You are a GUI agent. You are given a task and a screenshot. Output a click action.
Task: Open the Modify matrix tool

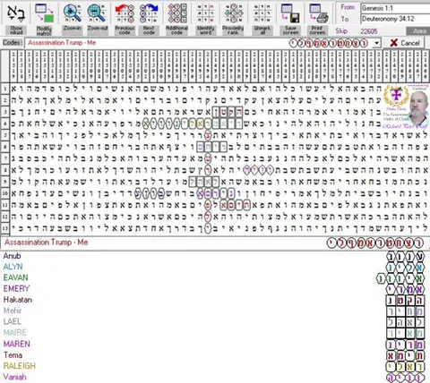44,19
